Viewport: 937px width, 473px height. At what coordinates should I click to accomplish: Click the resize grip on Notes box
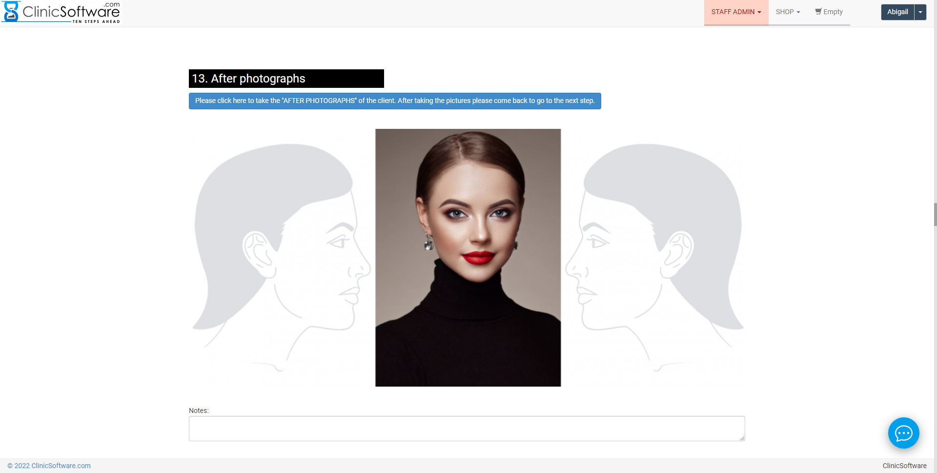pos(742,438)
